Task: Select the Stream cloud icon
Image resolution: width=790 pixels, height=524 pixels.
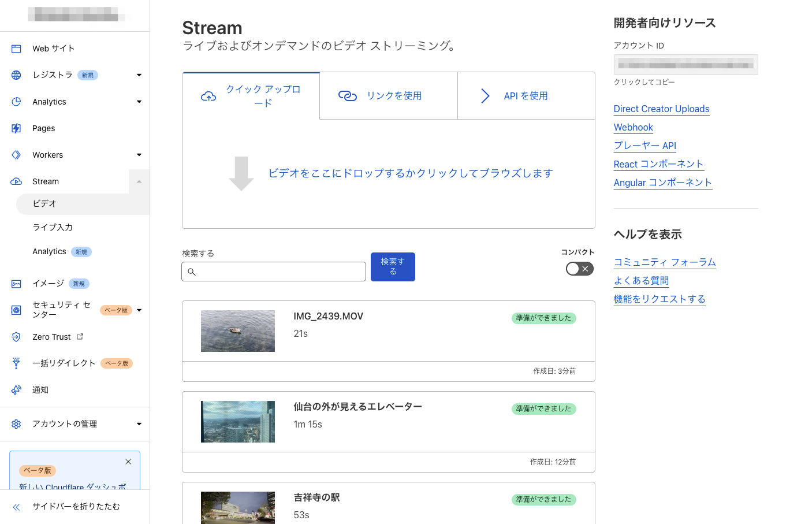Action: tap(16, 181)
